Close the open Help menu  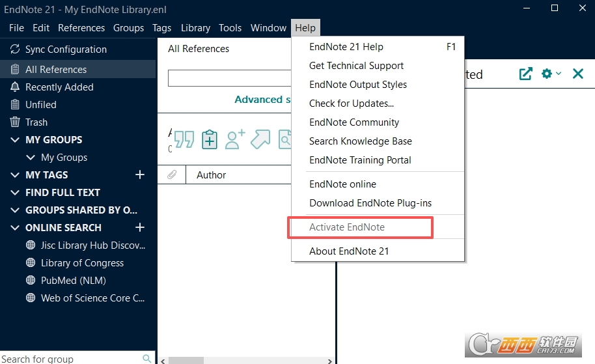[x=305, y=28]
